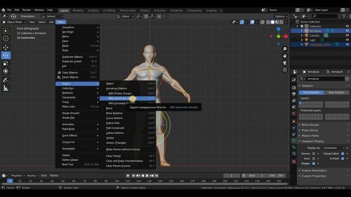The width and height of the screenshot is (351, 197).
Task: Select the Move tool
Action: (5, 48)
